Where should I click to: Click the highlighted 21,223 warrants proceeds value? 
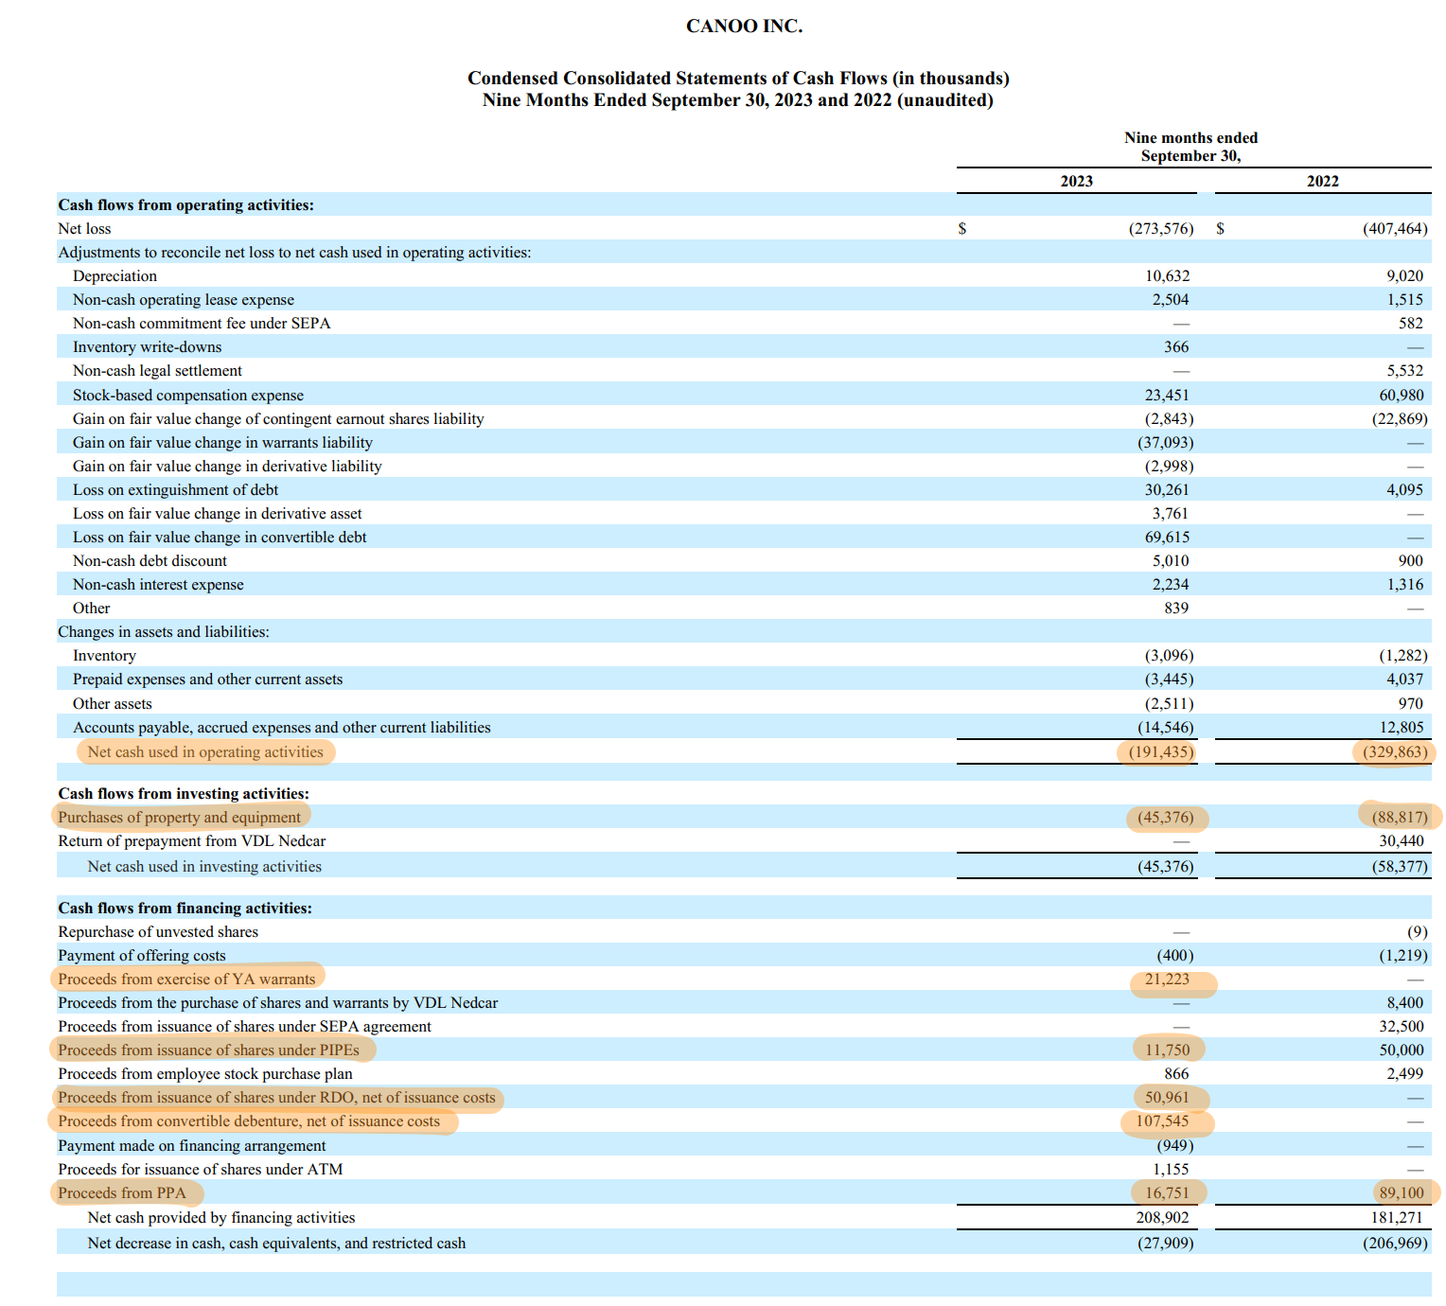1167,979
